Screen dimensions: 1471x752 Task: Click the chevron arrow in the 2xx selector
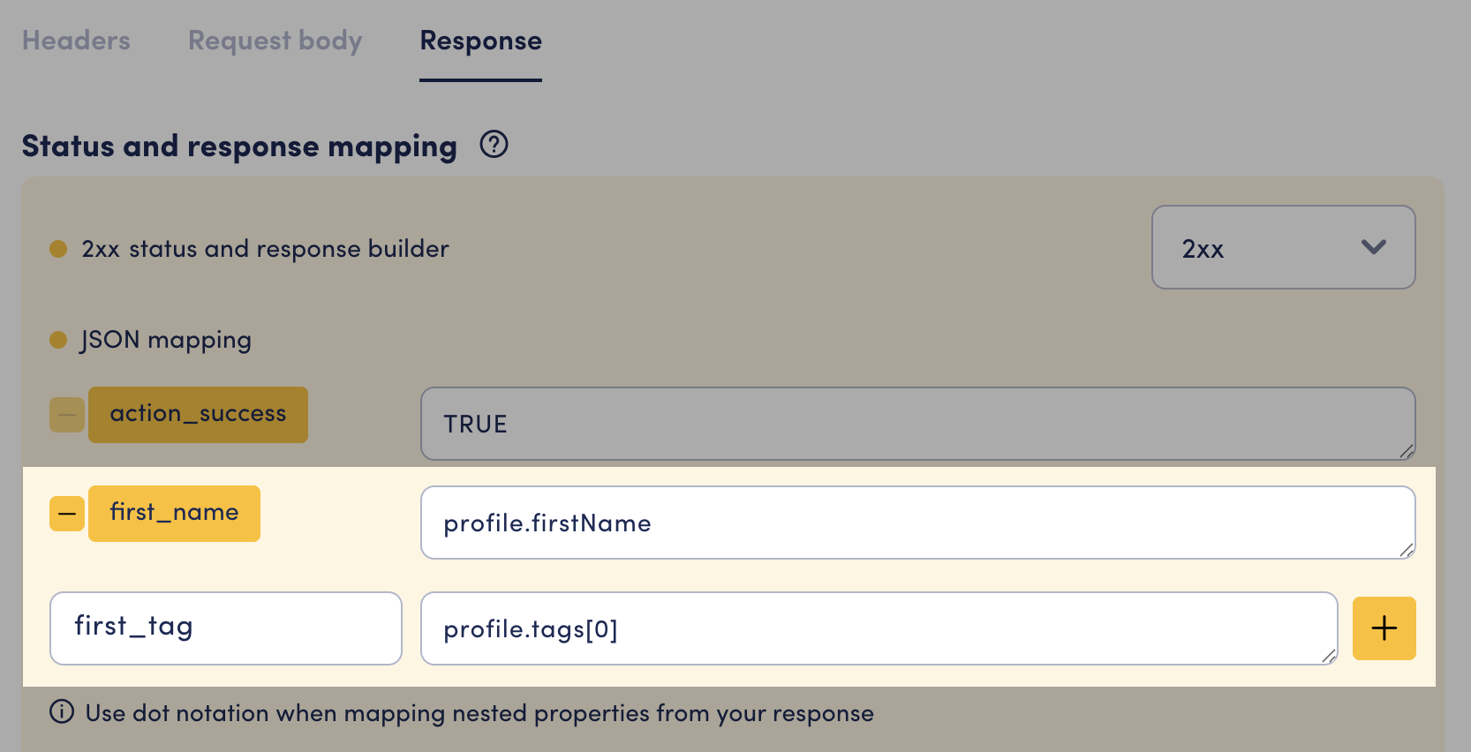coord(1373,247)
